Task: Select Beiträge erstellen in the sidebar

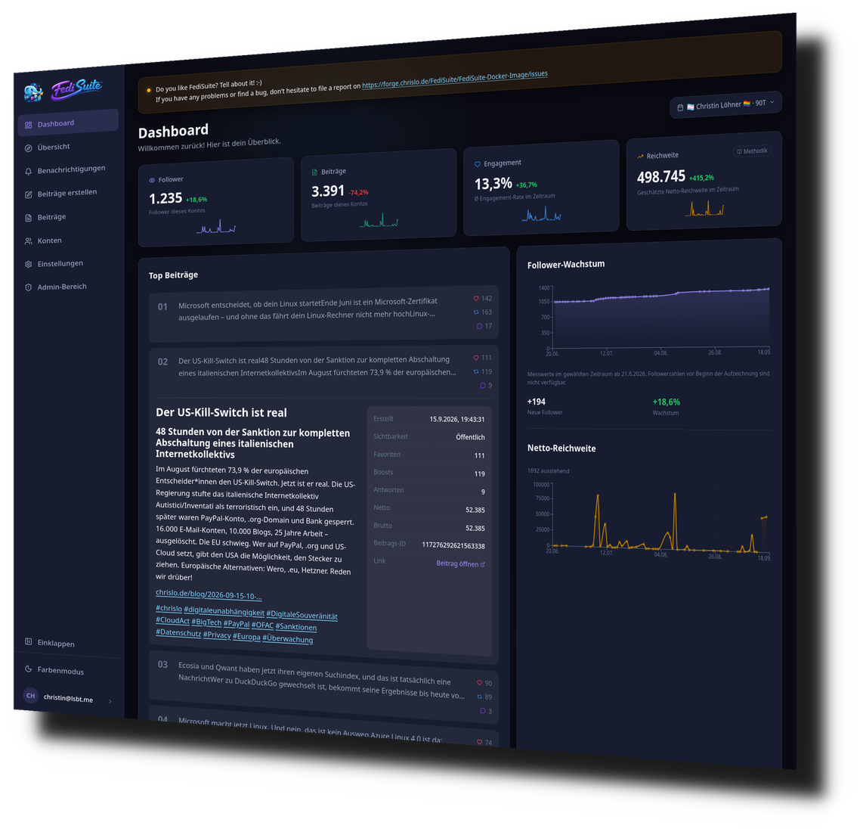Action: tap(68, 194)
